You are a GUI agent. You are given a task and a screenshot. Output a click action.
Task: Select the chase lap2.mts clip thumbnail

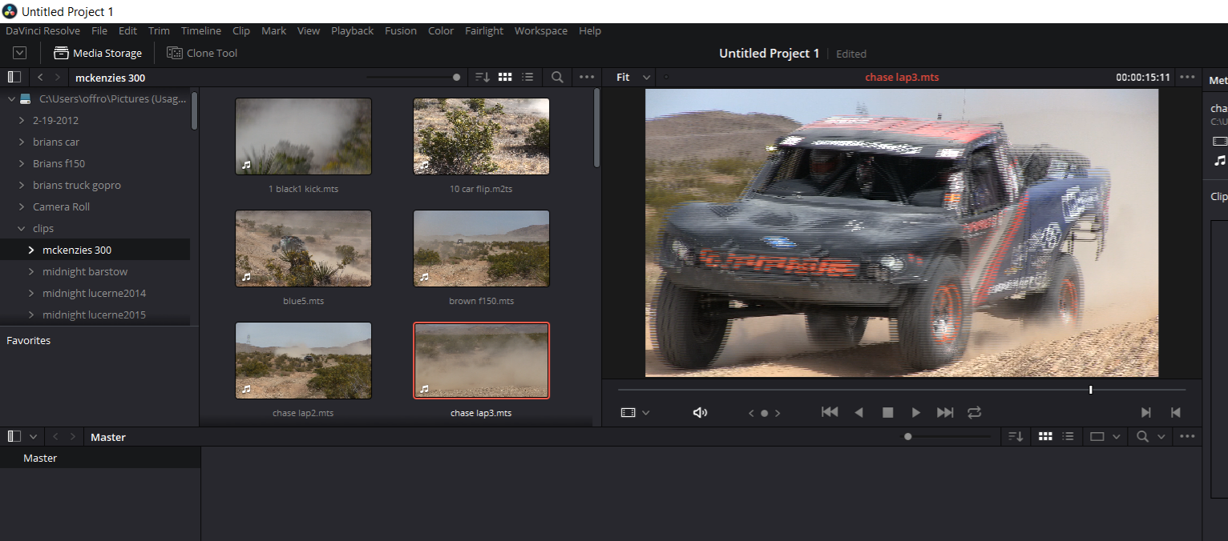click(303, 360)
